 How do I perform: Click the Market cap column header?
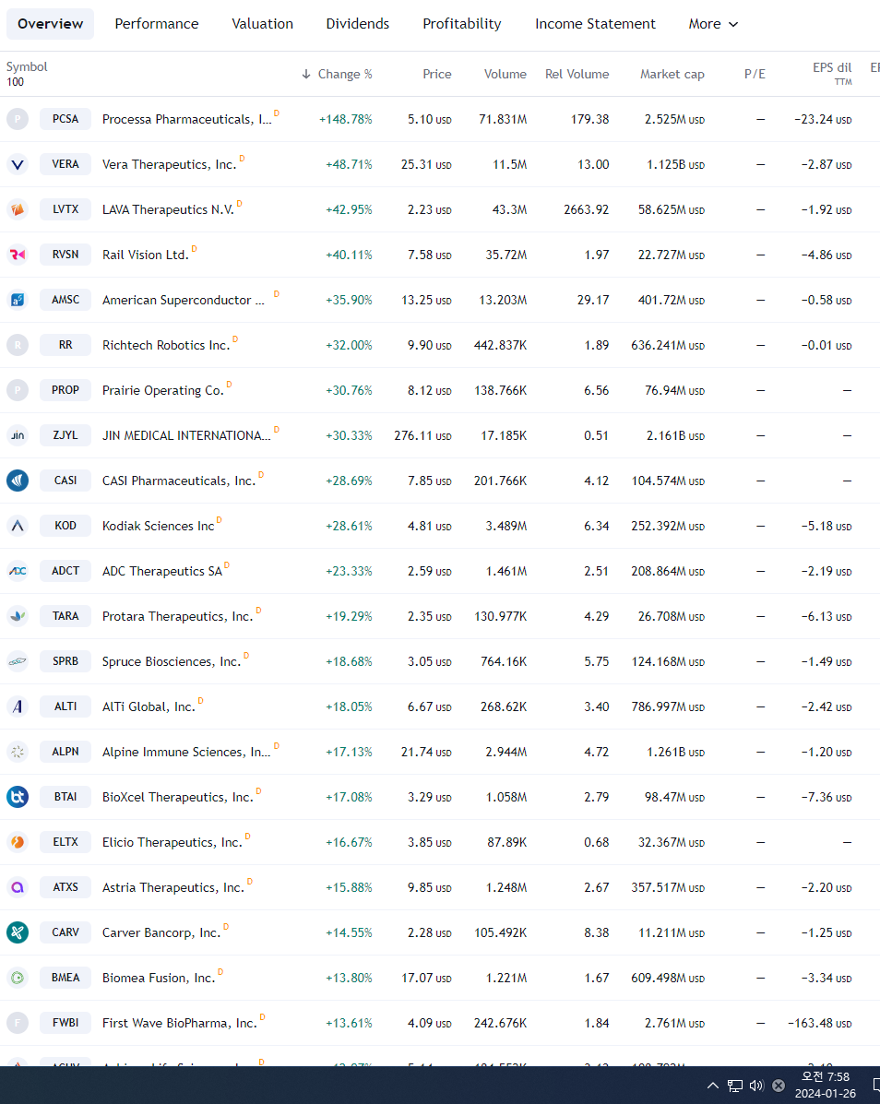tap(672, 74)
